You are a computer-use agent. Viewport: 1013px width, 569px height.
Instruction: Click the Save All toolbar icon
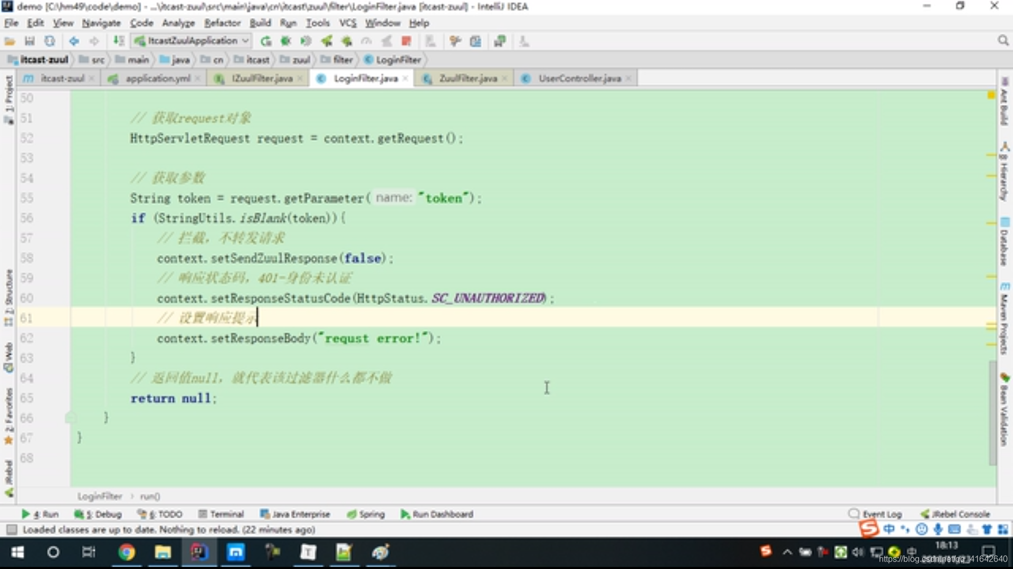[30, 41]
